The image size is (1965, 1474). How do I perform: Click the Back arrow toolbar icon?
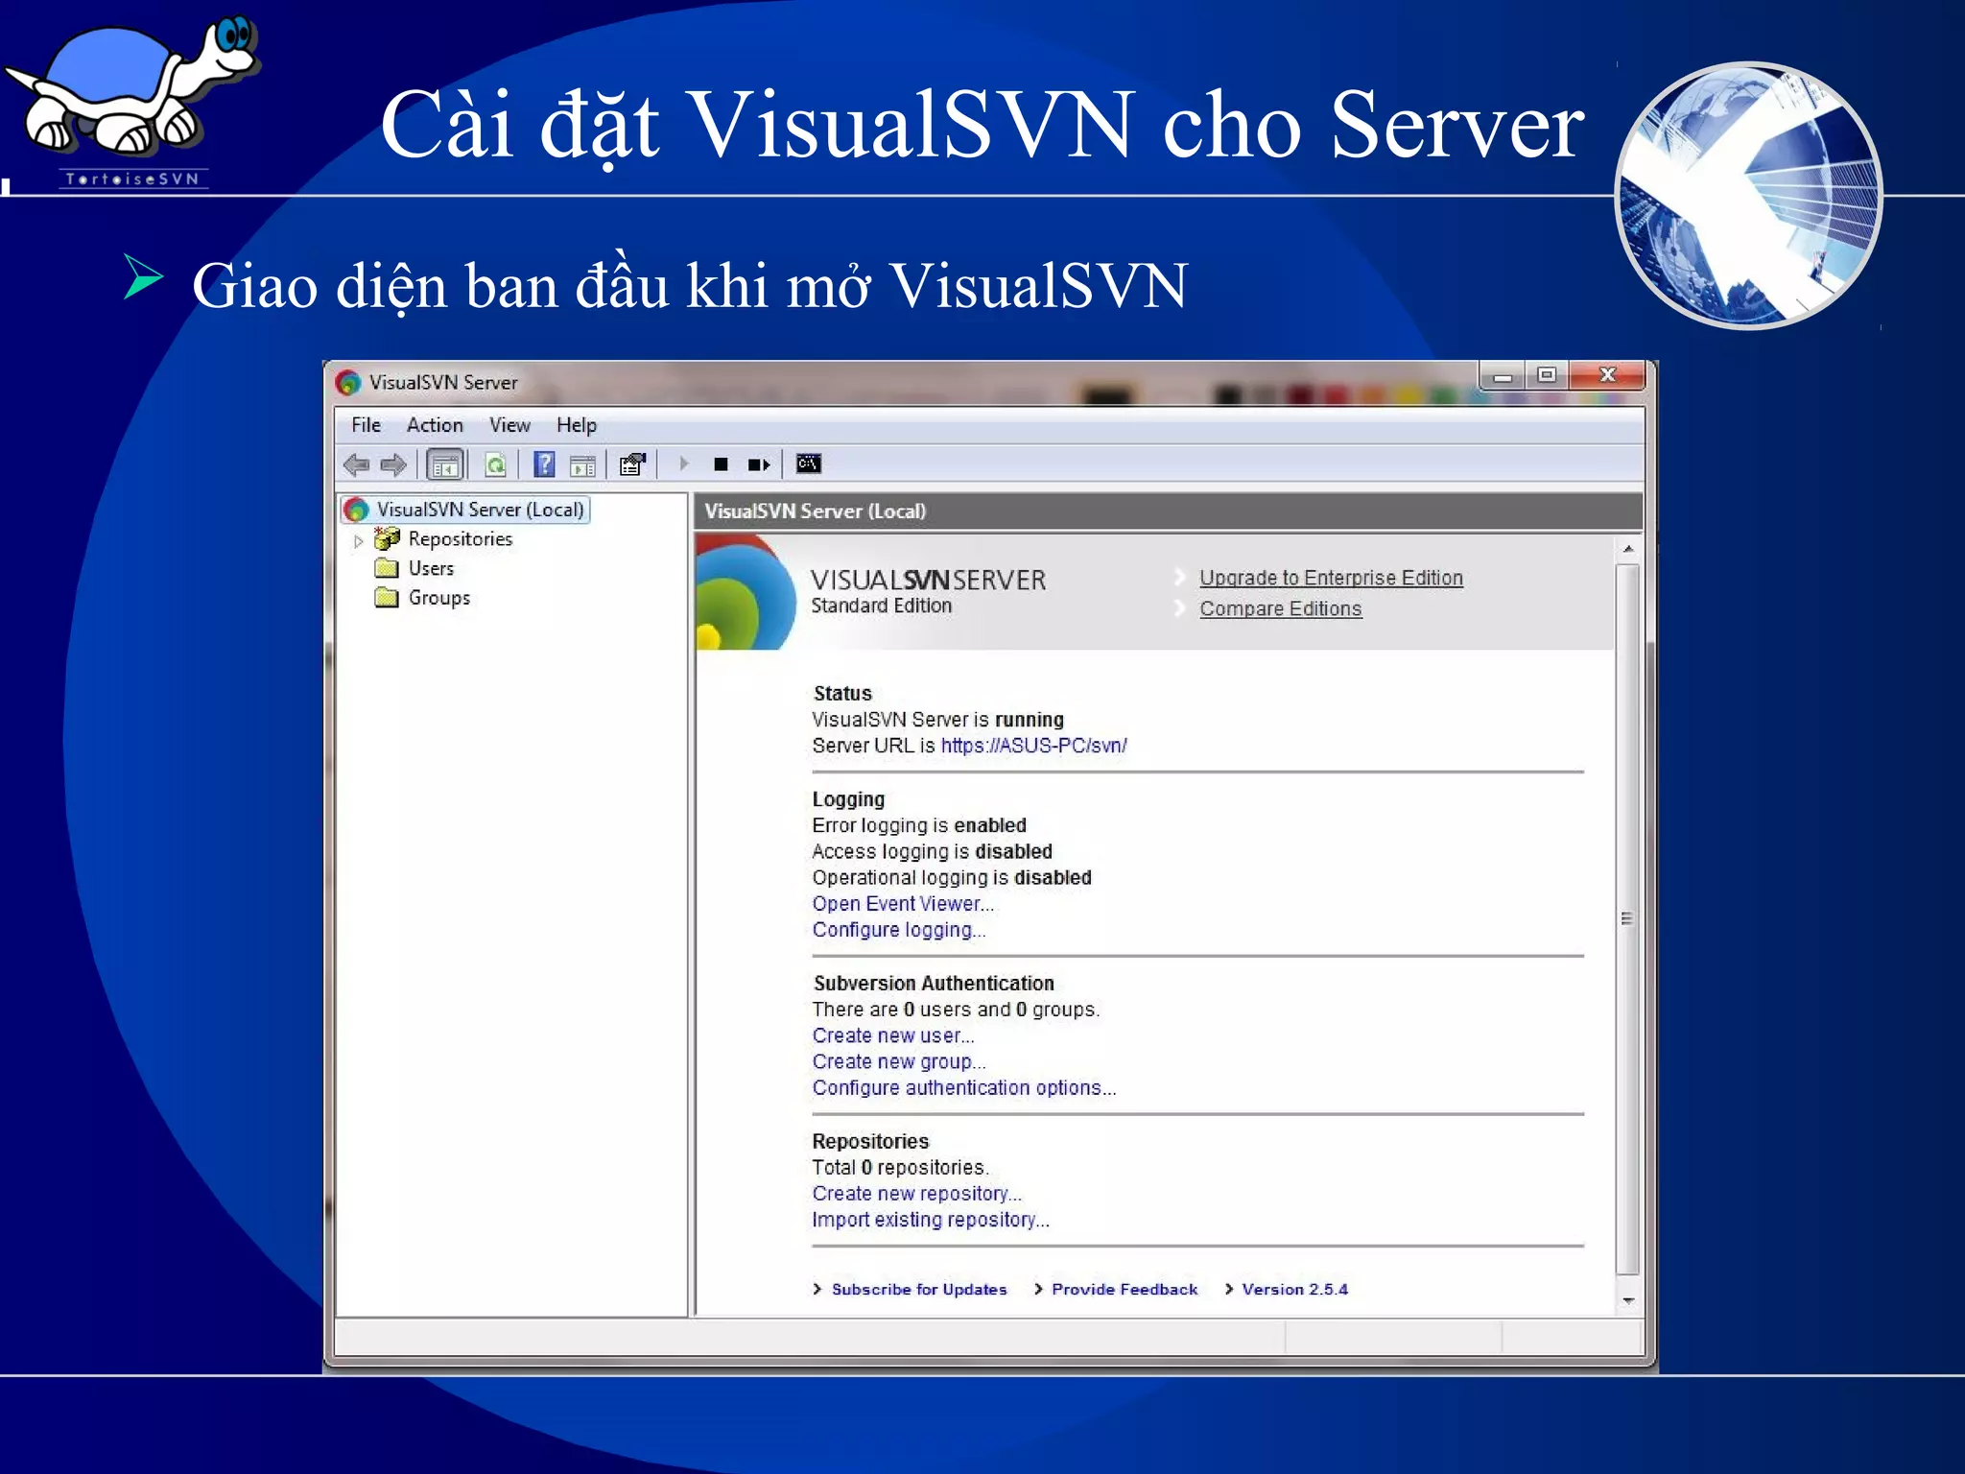pyautogui.click(x=356, y=465)
